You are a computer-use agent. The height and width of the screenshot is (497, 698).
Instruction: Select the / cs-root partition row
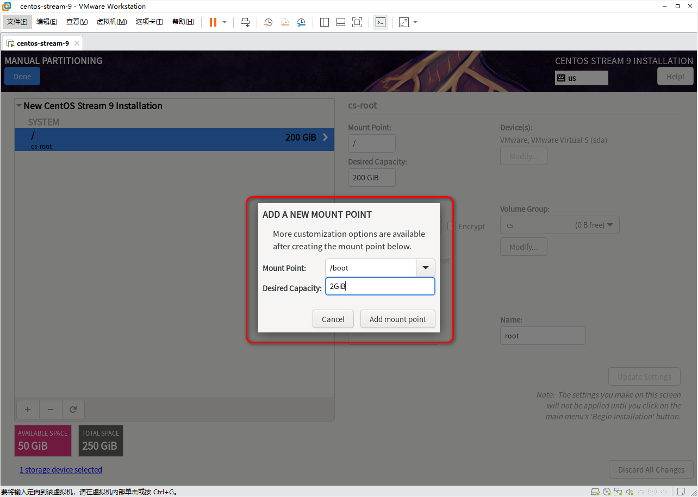pyautogui.click(x=174, y=140)
